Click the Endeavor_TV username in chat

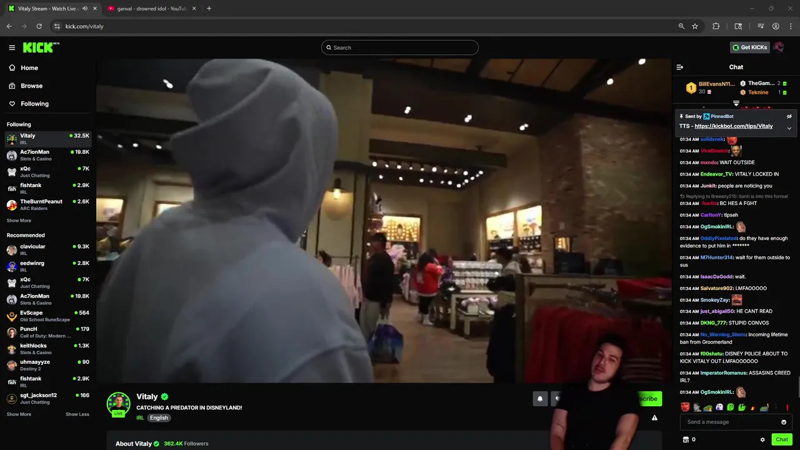pos(716,174)
